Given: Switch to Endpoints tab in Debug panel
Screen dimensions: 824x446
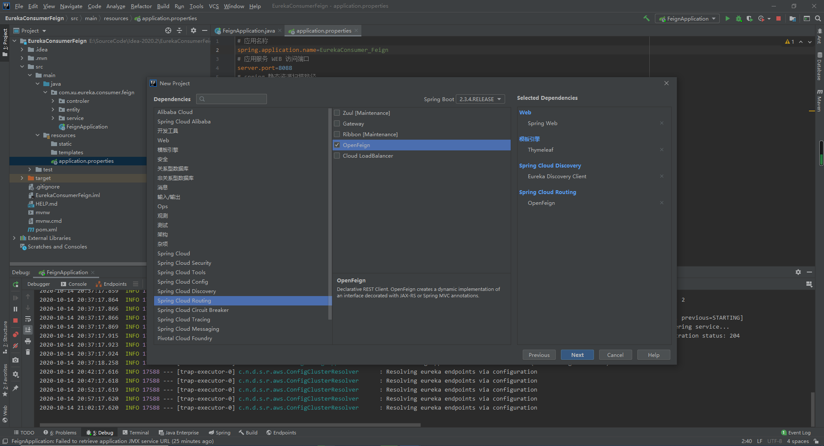Looking at the screenshot, I should click(111, 284).
